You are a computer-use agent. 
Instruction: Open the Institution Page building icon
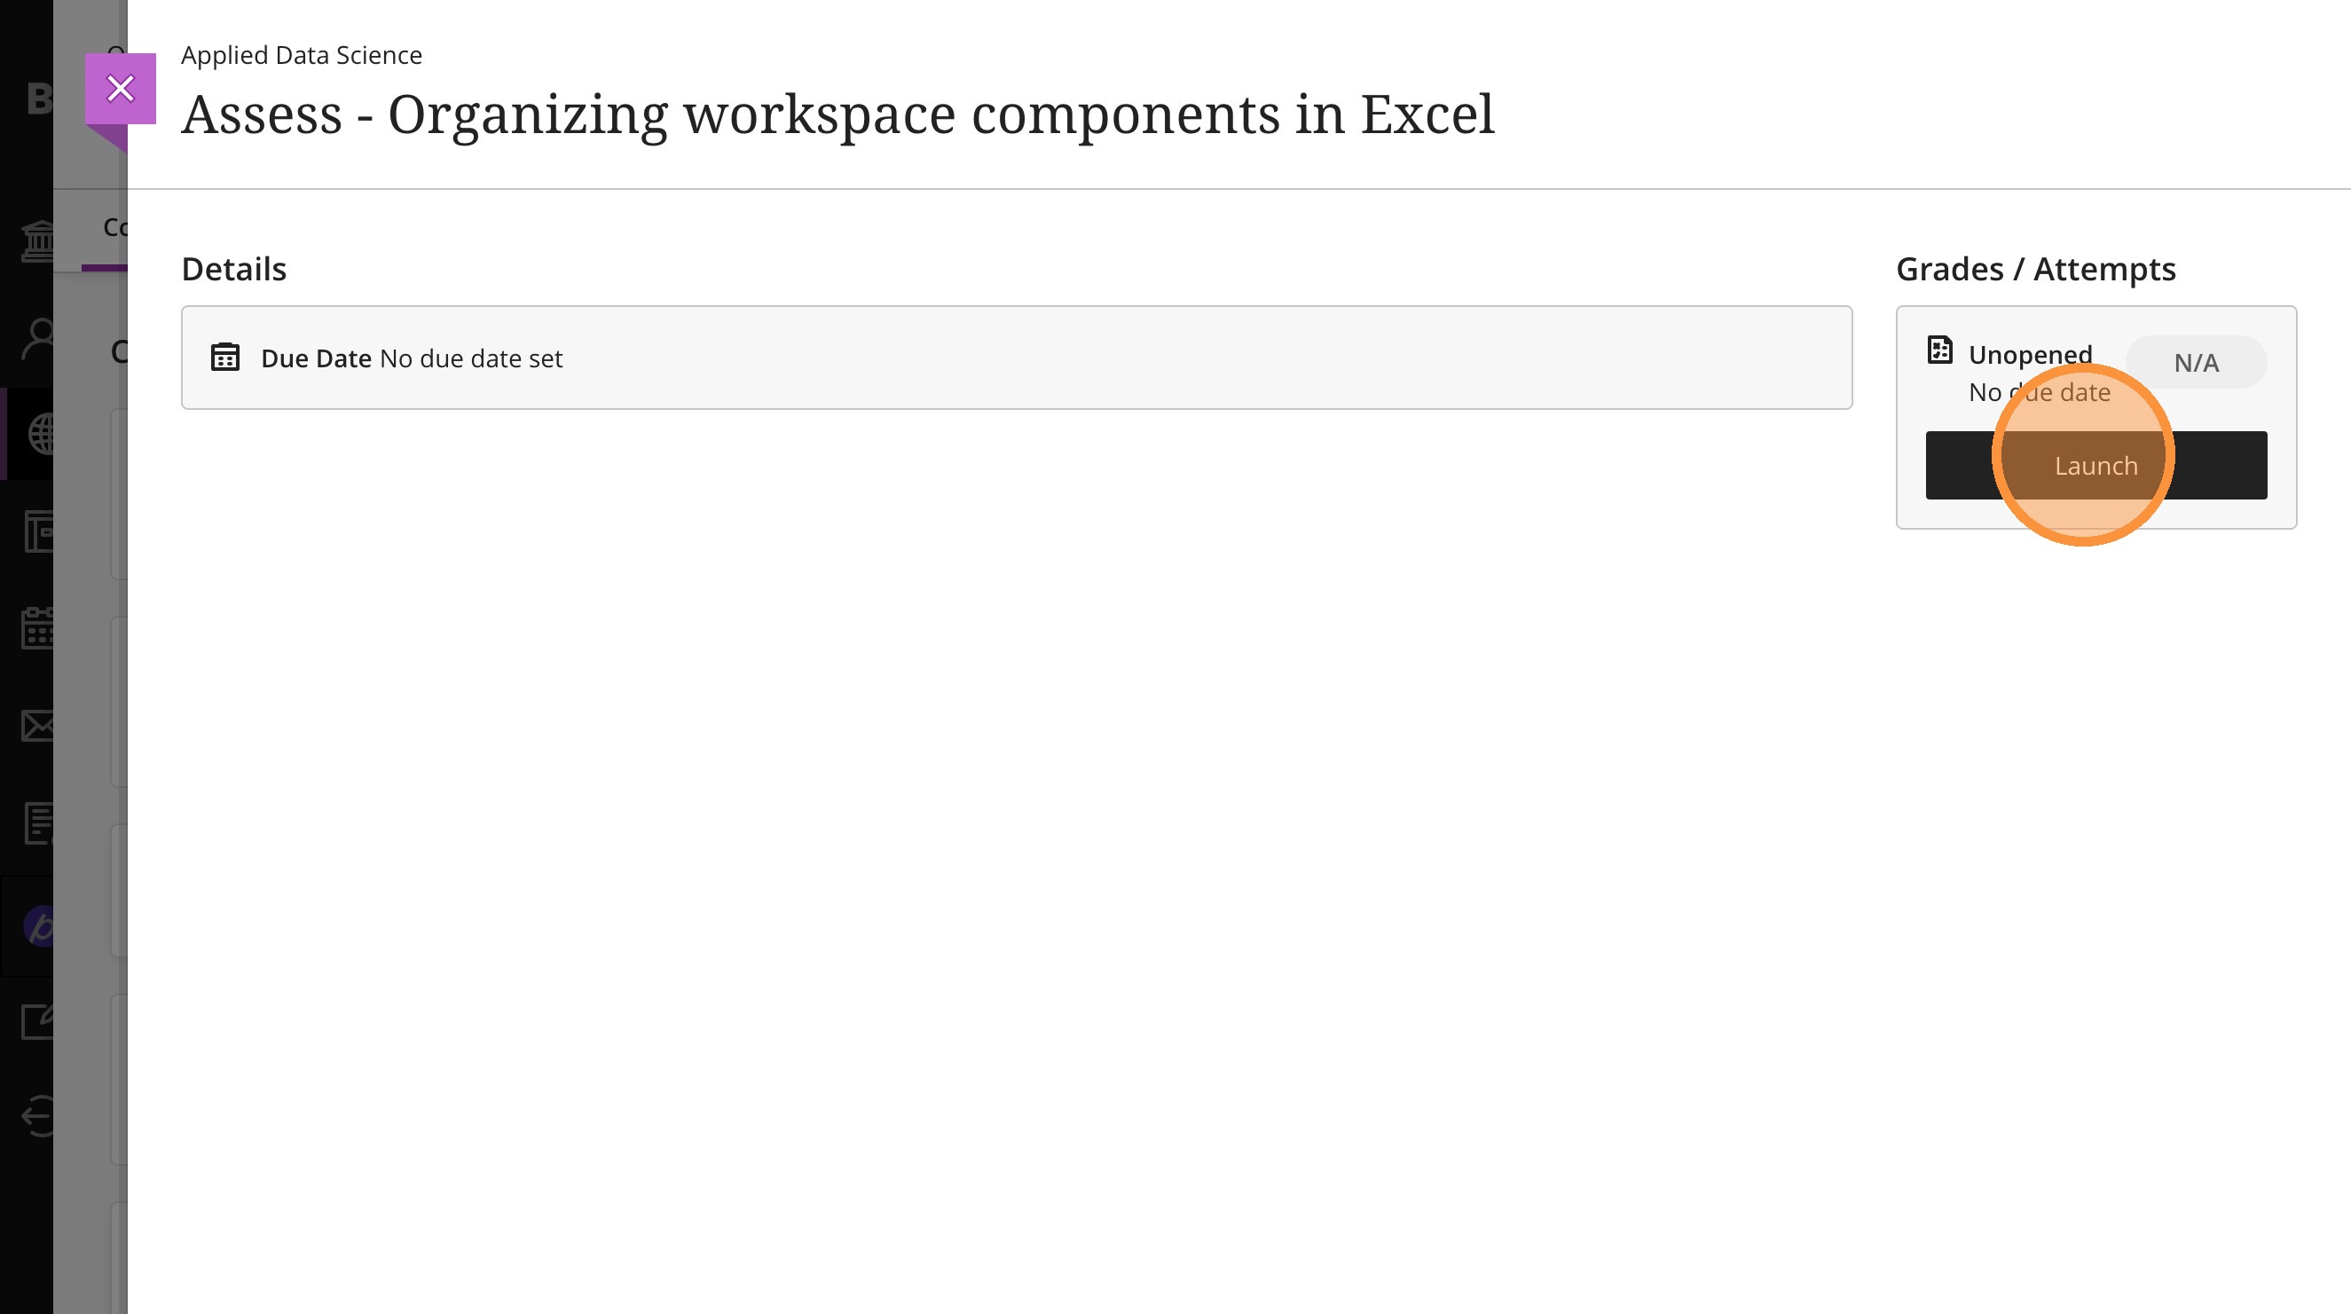click(x=38, y=241)
